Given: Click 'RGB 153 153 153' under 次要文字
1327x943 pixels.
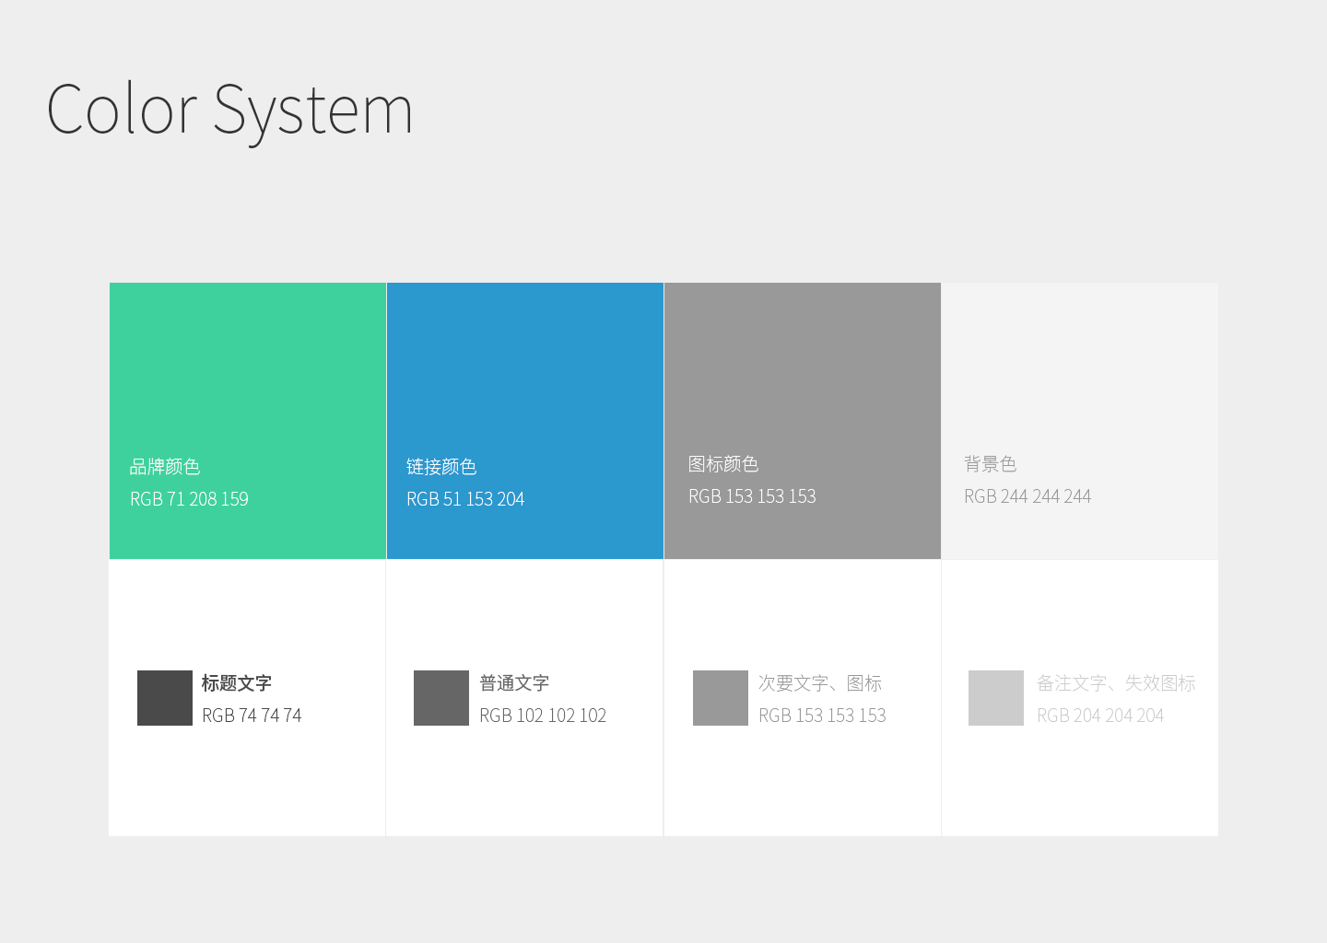Looking at the screenshot, I should [x=822, y=716].
